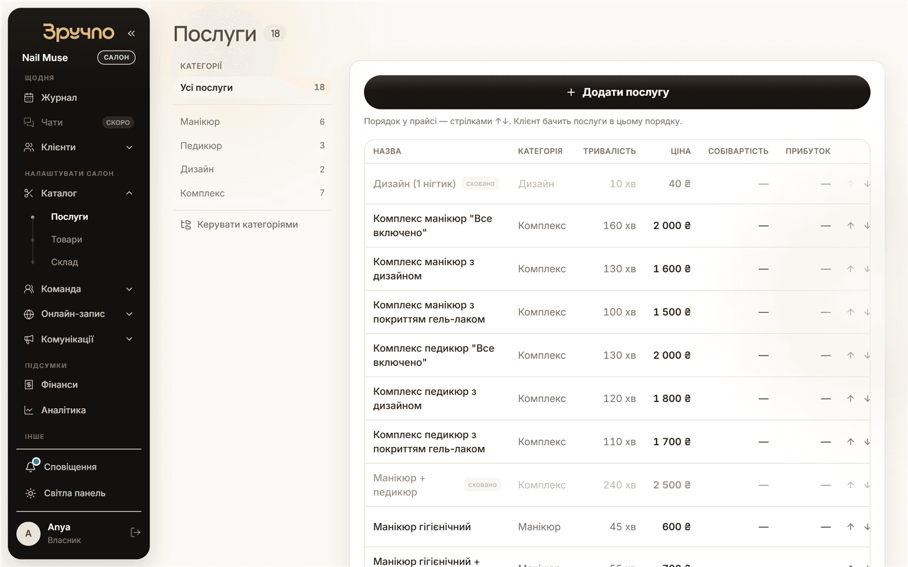Screen dimensions: 908x567
Task: Open Anya's profile avatar
Action: [28, 534]
